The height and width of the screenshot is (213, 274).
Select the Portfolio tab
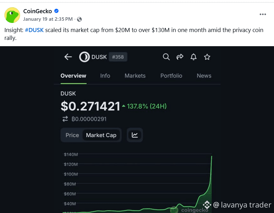[x=171, y=76]
